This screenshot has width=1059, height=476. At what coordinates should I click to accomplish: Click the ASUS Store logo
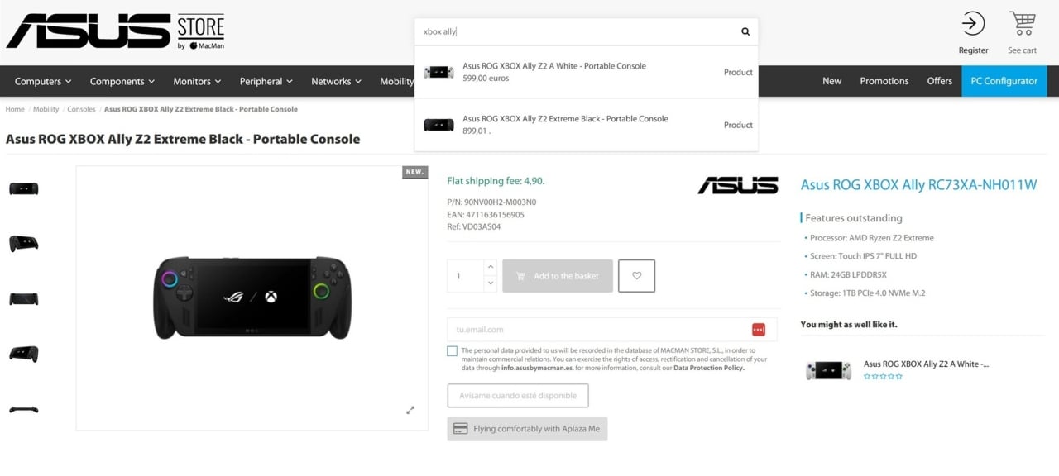[x=114, y=31]
